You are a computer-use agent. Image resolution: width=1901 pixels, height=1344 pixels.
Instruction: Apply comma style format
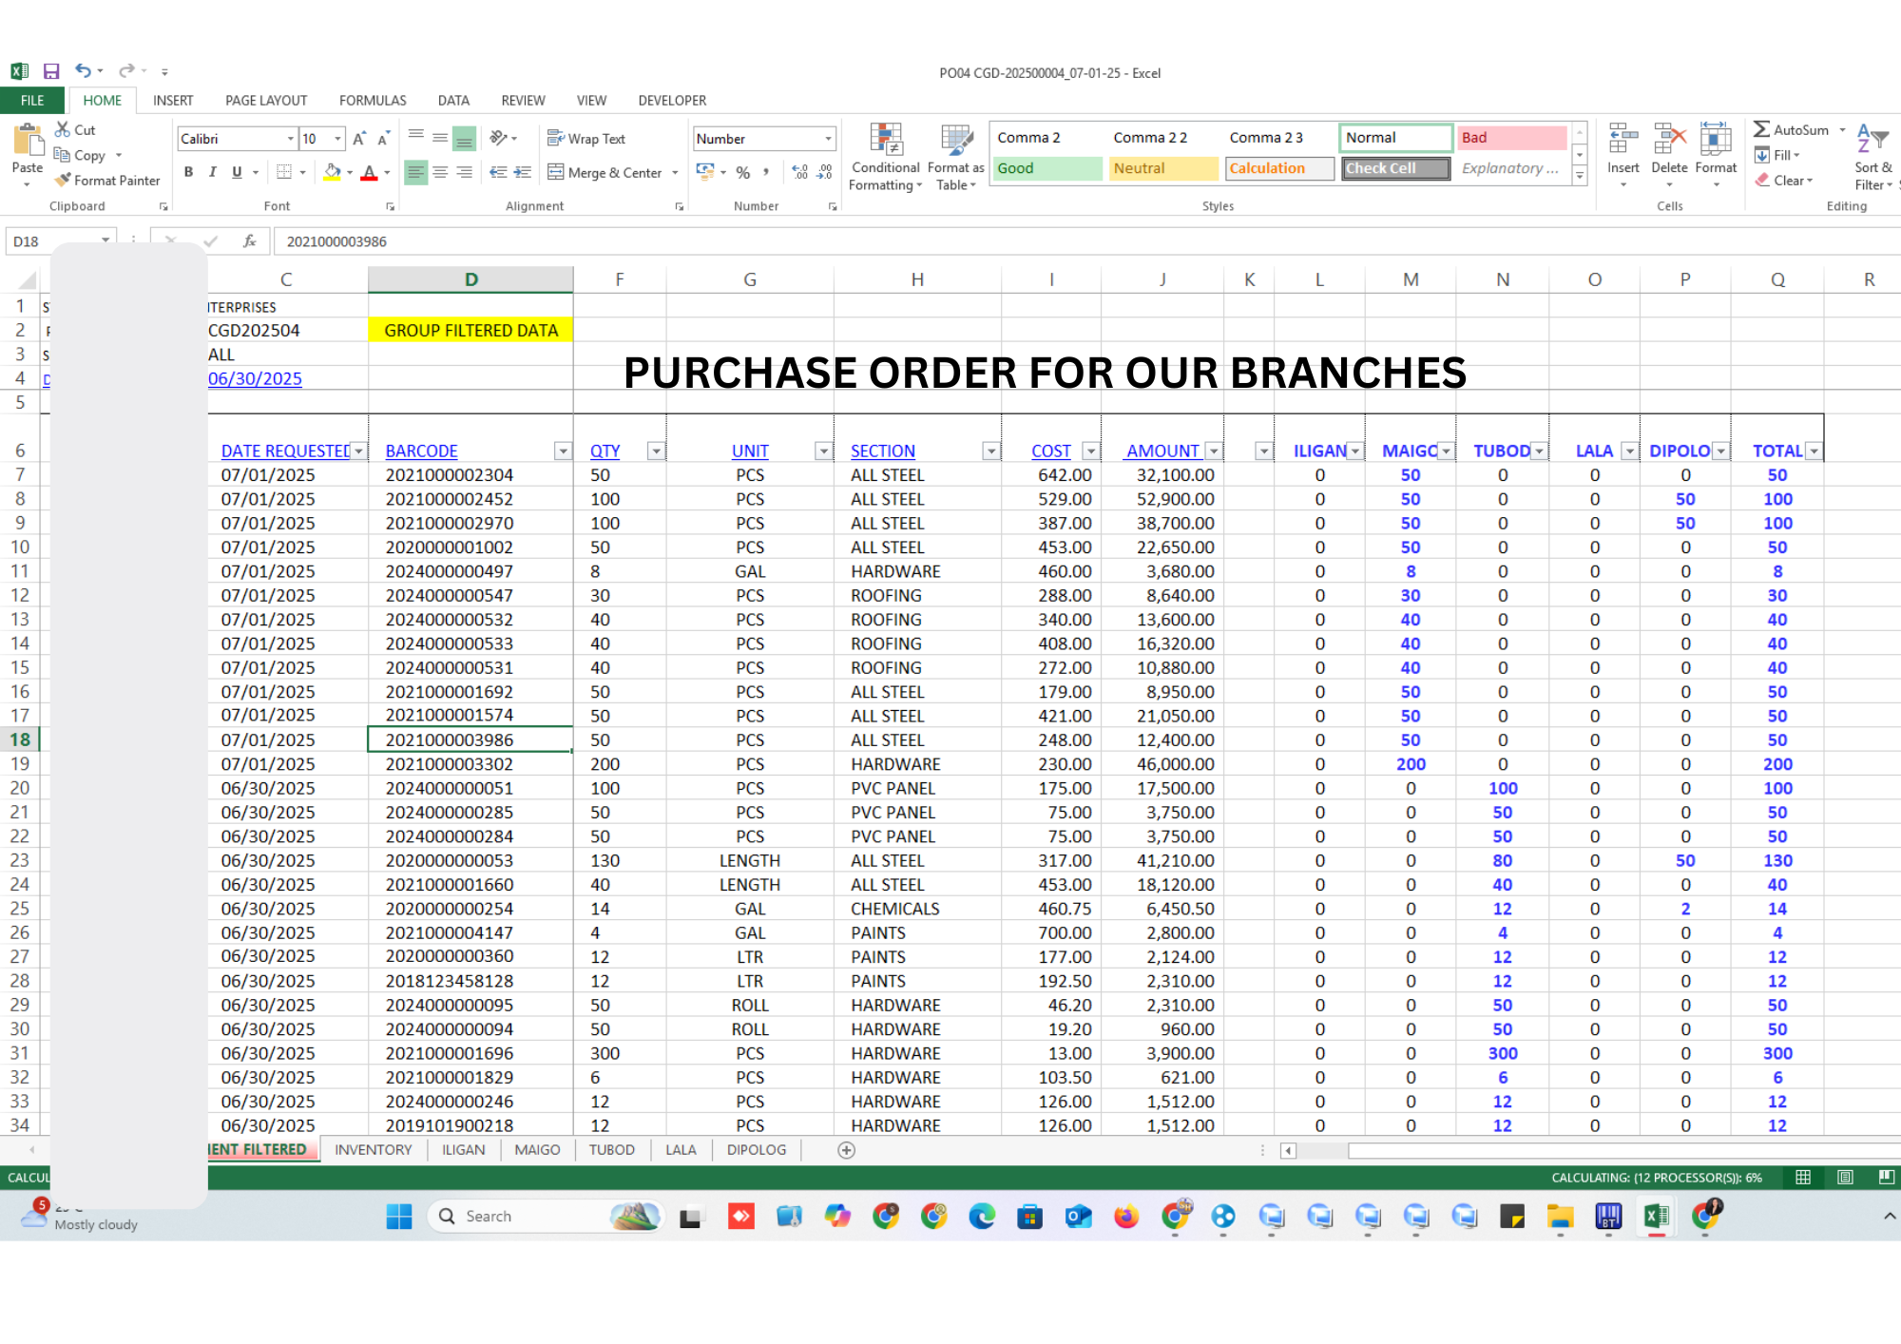766,172
